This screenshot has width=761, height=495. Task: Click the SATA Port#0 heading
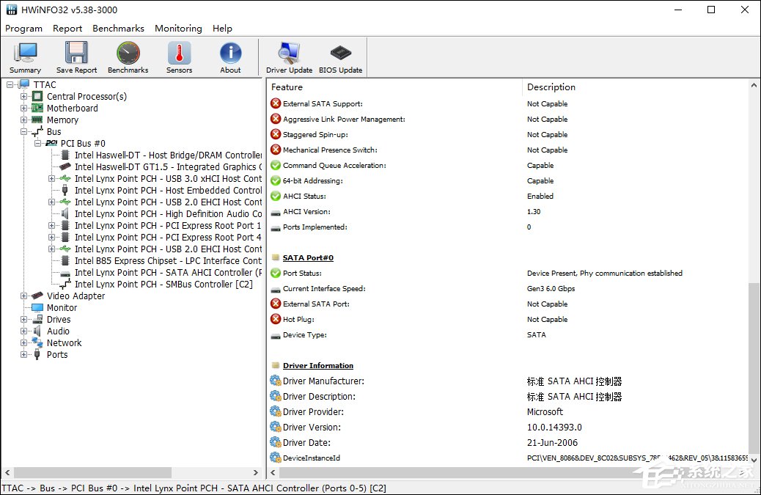coord(308,257)
